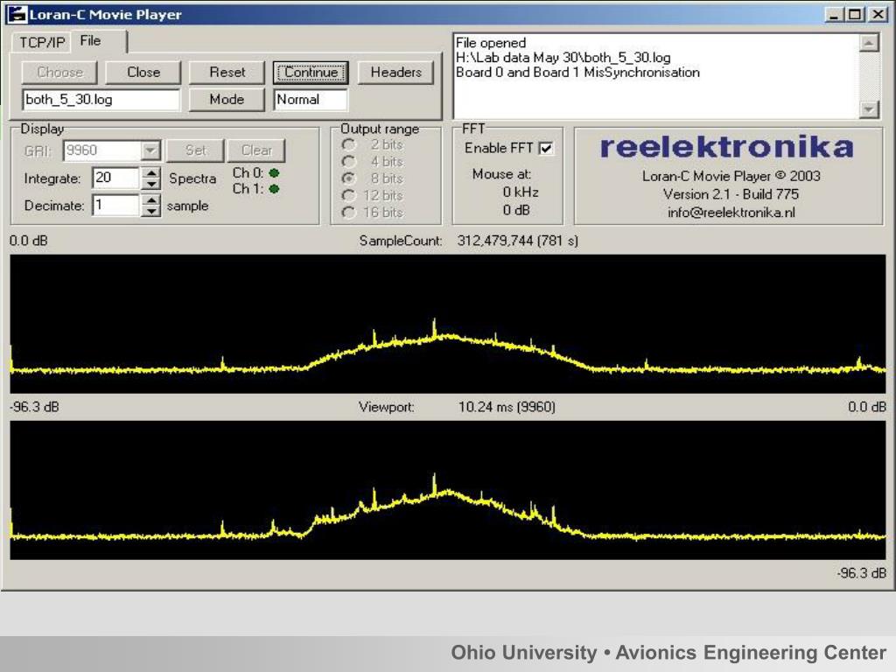Click the upper spectrum plot
This screenshot has height=672, width=896.
448,324
